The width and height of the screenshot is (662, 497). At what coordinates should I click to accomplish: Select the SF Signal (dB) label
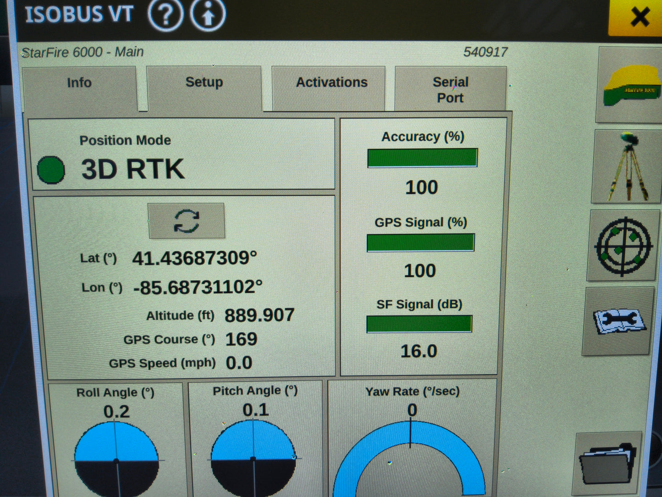pyautogui.click(x=419, y=304)
